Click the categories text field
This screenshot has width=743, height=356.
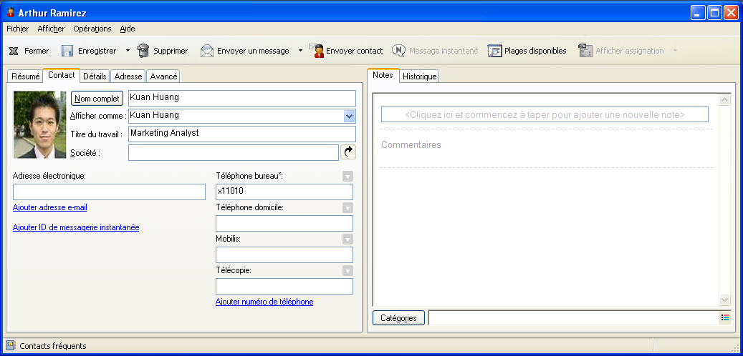point(574,318)
